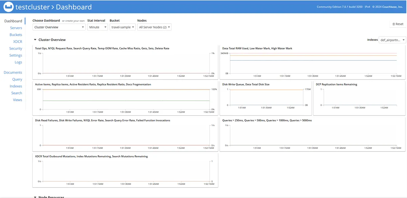Click the 'Stat Interval' label

point(96,21)
